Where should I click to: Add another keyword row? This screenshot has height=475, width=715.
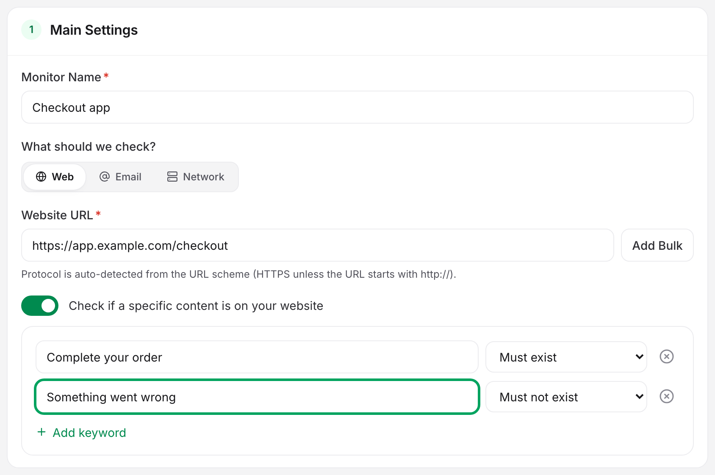[82, 433]
